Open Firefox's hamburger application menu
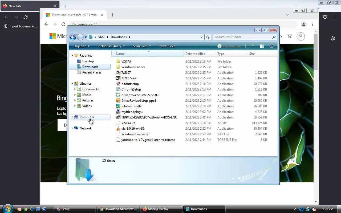The image size is (341, 213). pyautogui.click(x=335, y=17)
